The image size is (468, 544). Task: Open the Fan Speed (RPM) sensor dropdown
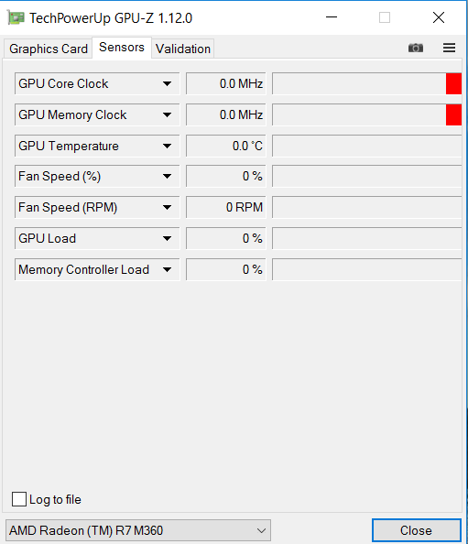point(97,208)
